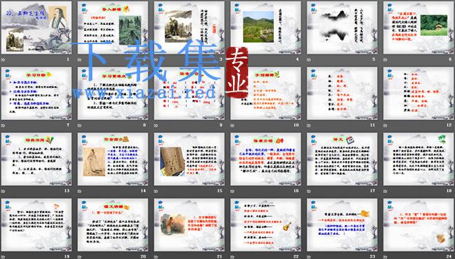Select title slide 1 with poet portrait
The image size is (455, 259).
click(x=37, y=28)
